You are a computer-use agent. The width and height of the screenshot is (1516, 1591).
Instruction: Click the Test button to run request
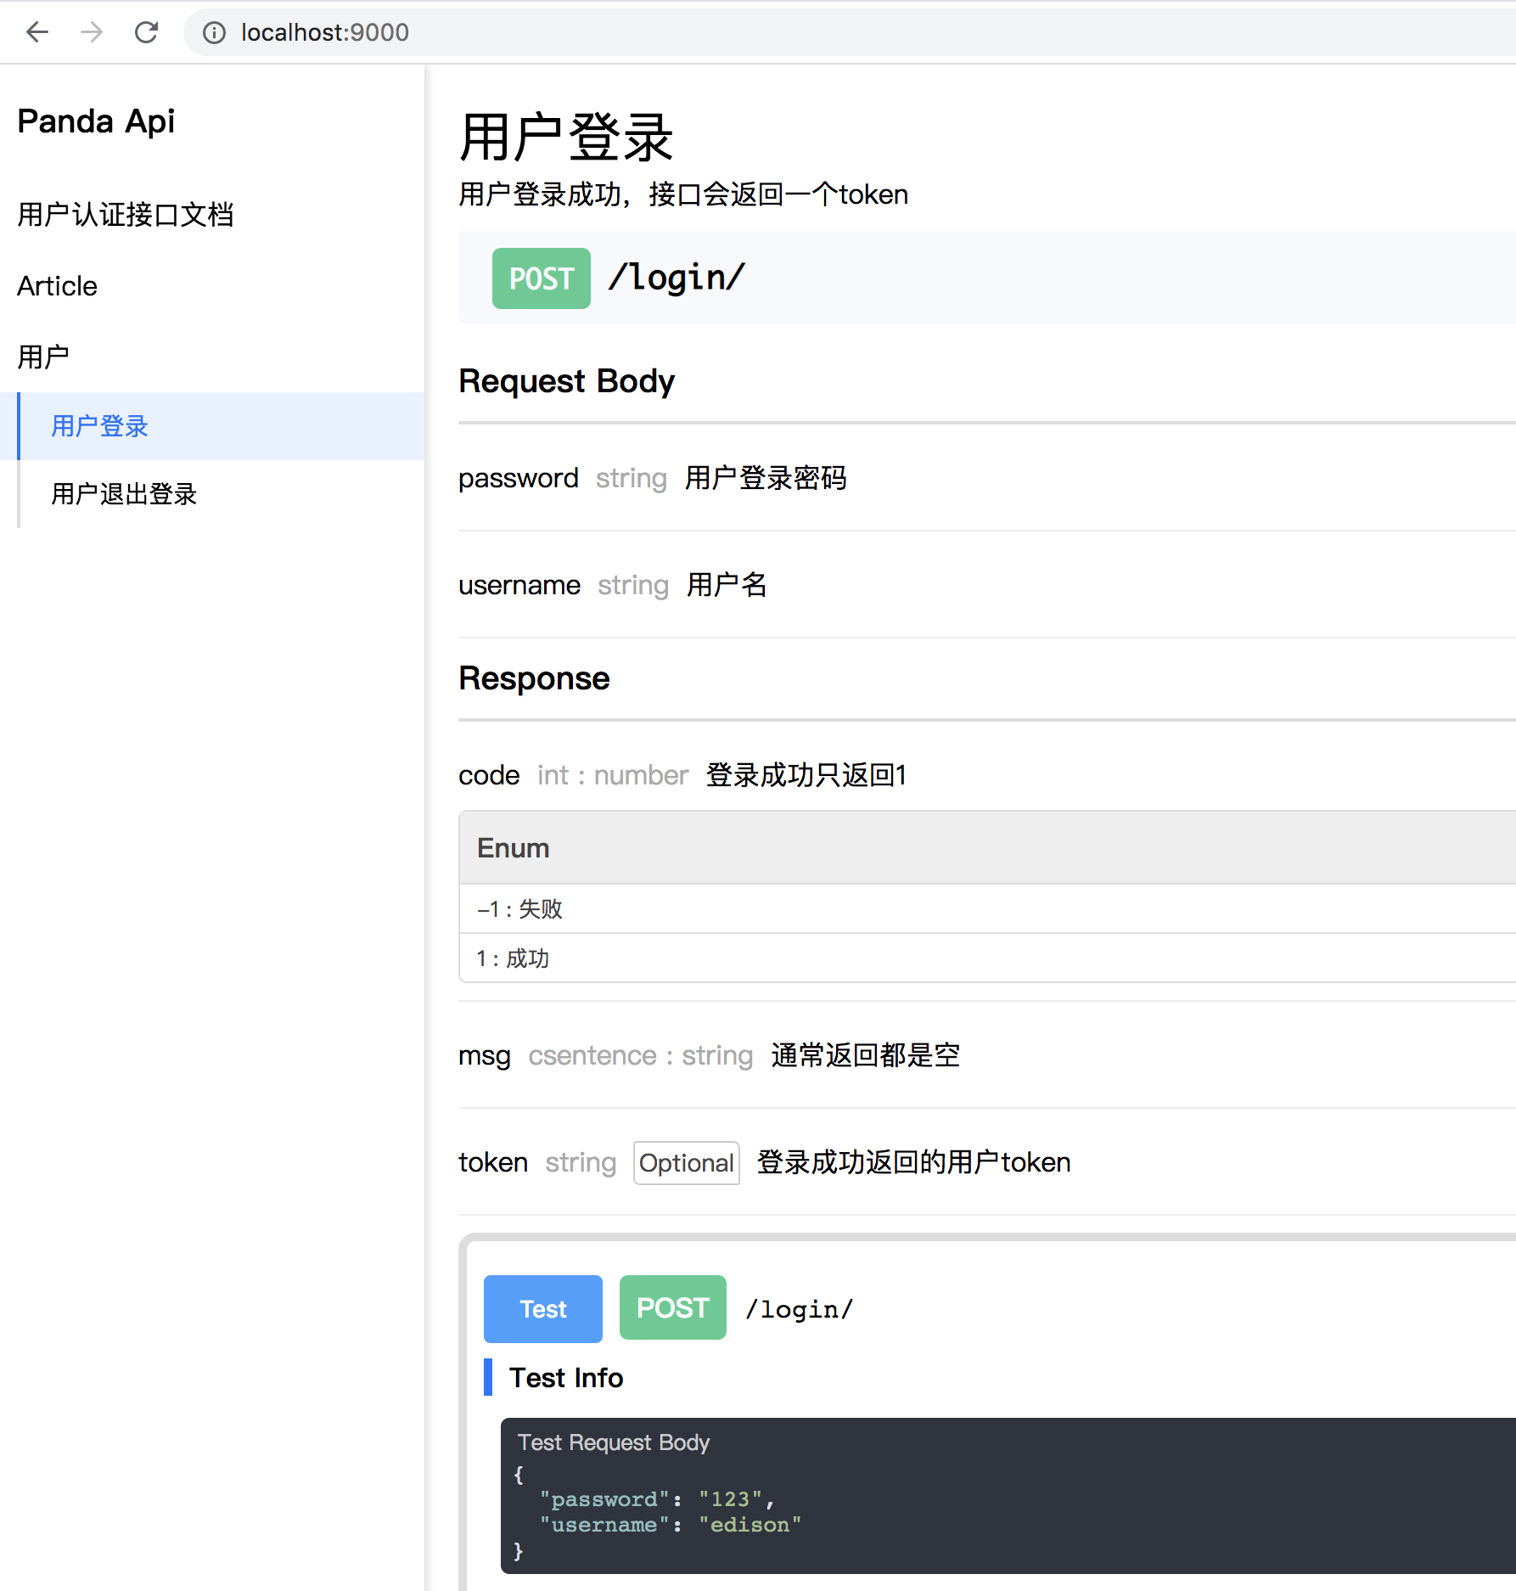coord(542,1308)
